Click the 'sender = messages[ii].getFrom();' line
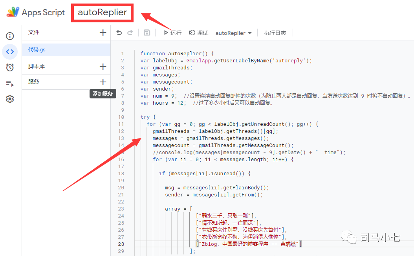 [214, 195]
